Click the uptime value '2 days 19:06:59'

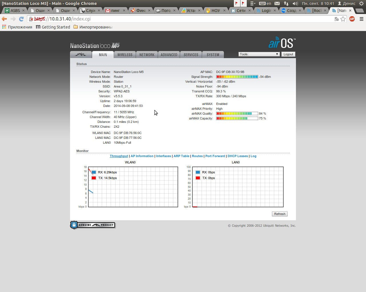(125, 101)
